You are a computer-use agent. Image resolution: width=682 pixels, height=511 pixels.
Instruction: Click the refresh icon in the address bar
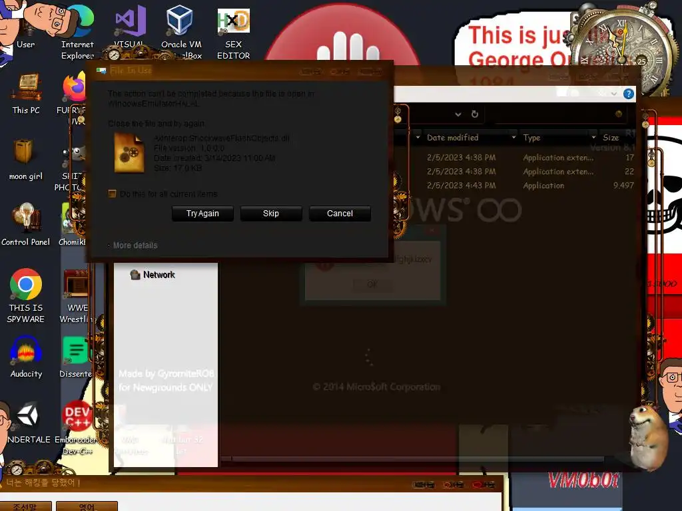[x=474, y=114]
